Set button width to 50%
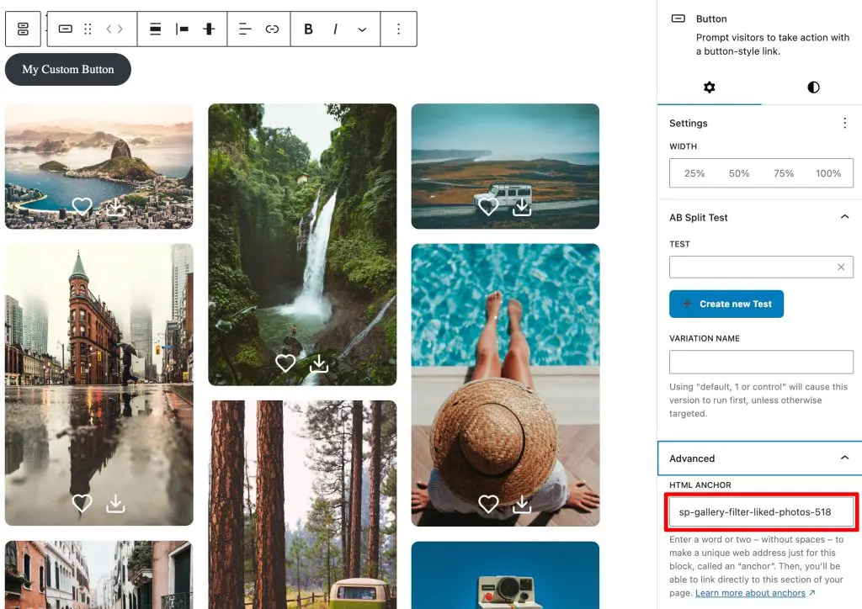The image size is (862, 609). pos(739,173)
